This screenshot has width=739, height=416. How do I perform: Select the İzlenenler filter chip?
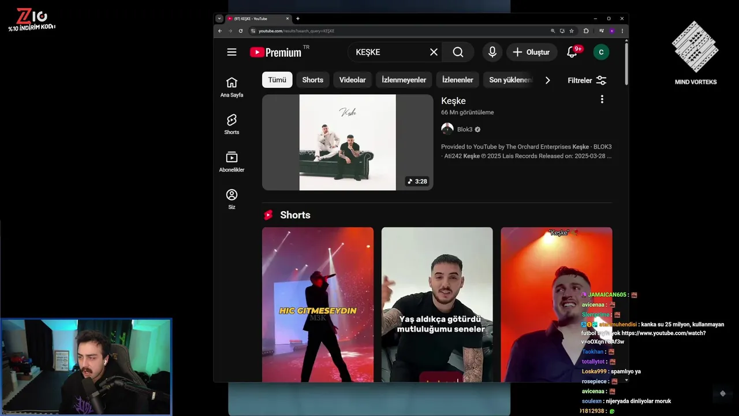point(457,80)
